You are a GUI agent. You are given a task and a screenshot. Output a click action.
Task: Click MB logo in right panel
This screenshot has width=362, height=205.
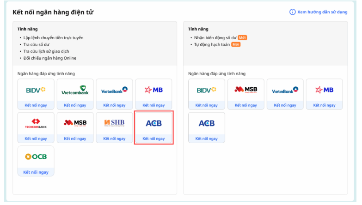324,90
